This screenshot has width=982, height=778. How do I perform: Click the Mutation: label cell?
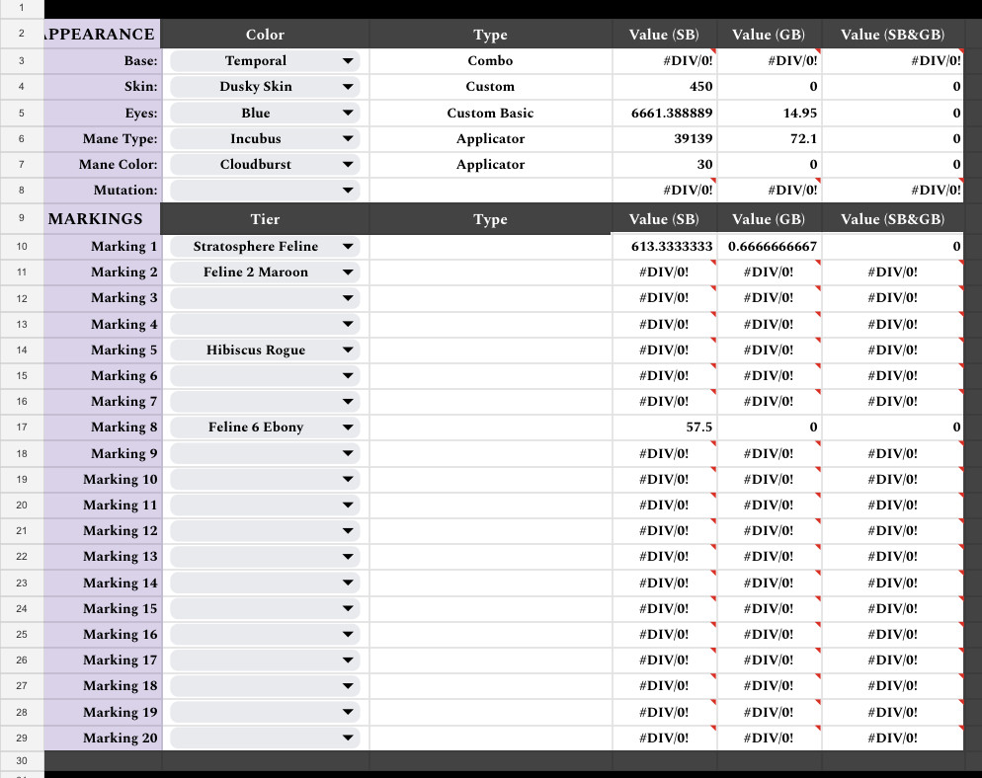pos(103,190)
